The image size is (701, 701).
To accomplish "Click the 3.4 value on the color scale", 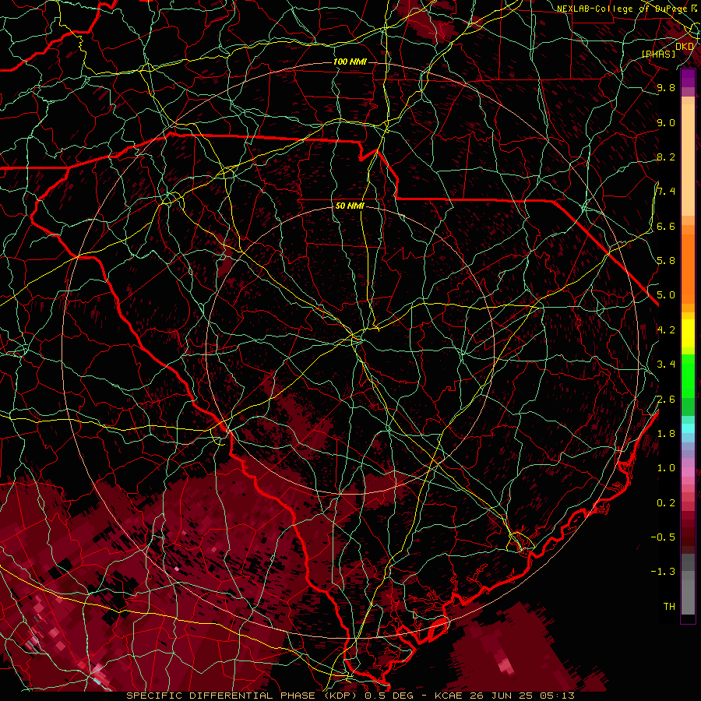I will click(x=666, y=365).
